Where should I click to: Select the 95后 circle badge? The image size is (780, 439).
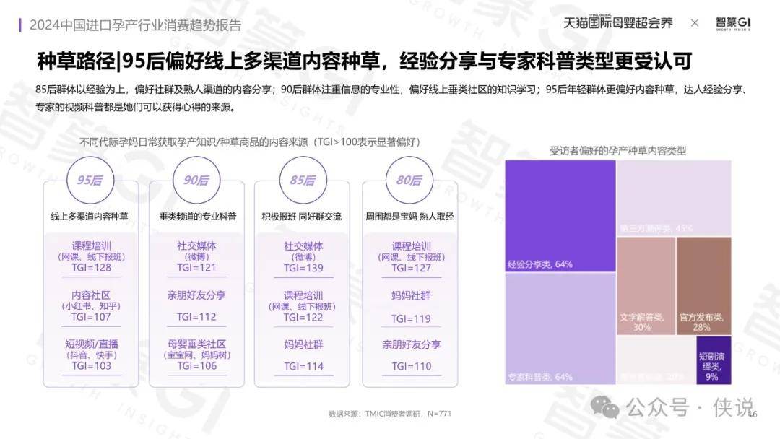pos(90,181)
